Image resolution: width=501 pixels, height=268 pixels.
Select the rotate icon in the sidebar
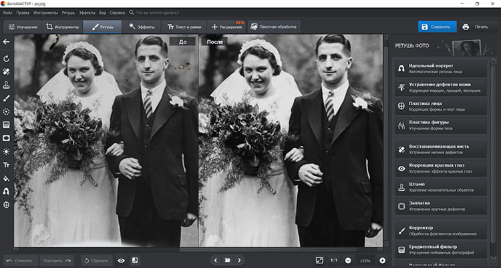pos(6,59)
